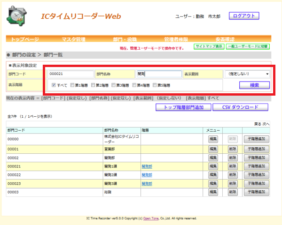Edit department 00001 営業部
This screenshot has height=225, width=282.
213,149
